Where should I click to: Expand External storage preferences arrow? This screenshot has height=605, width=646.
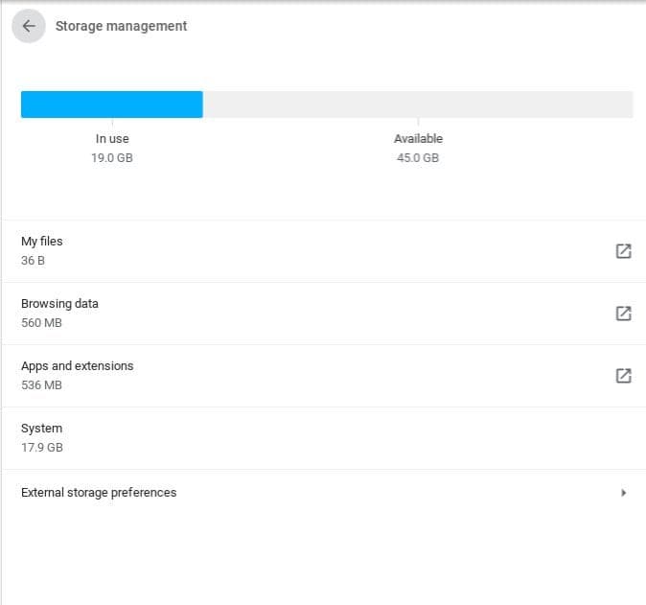point(623,493)
